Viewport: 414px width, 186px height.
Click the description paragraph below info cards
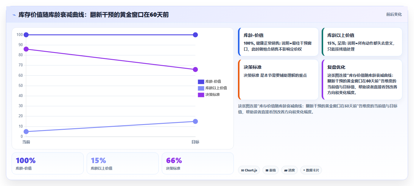click(x=317, y=109)
